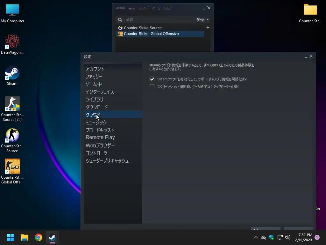
Task: Select ライブラリ settings category
Action: [113, 100]
